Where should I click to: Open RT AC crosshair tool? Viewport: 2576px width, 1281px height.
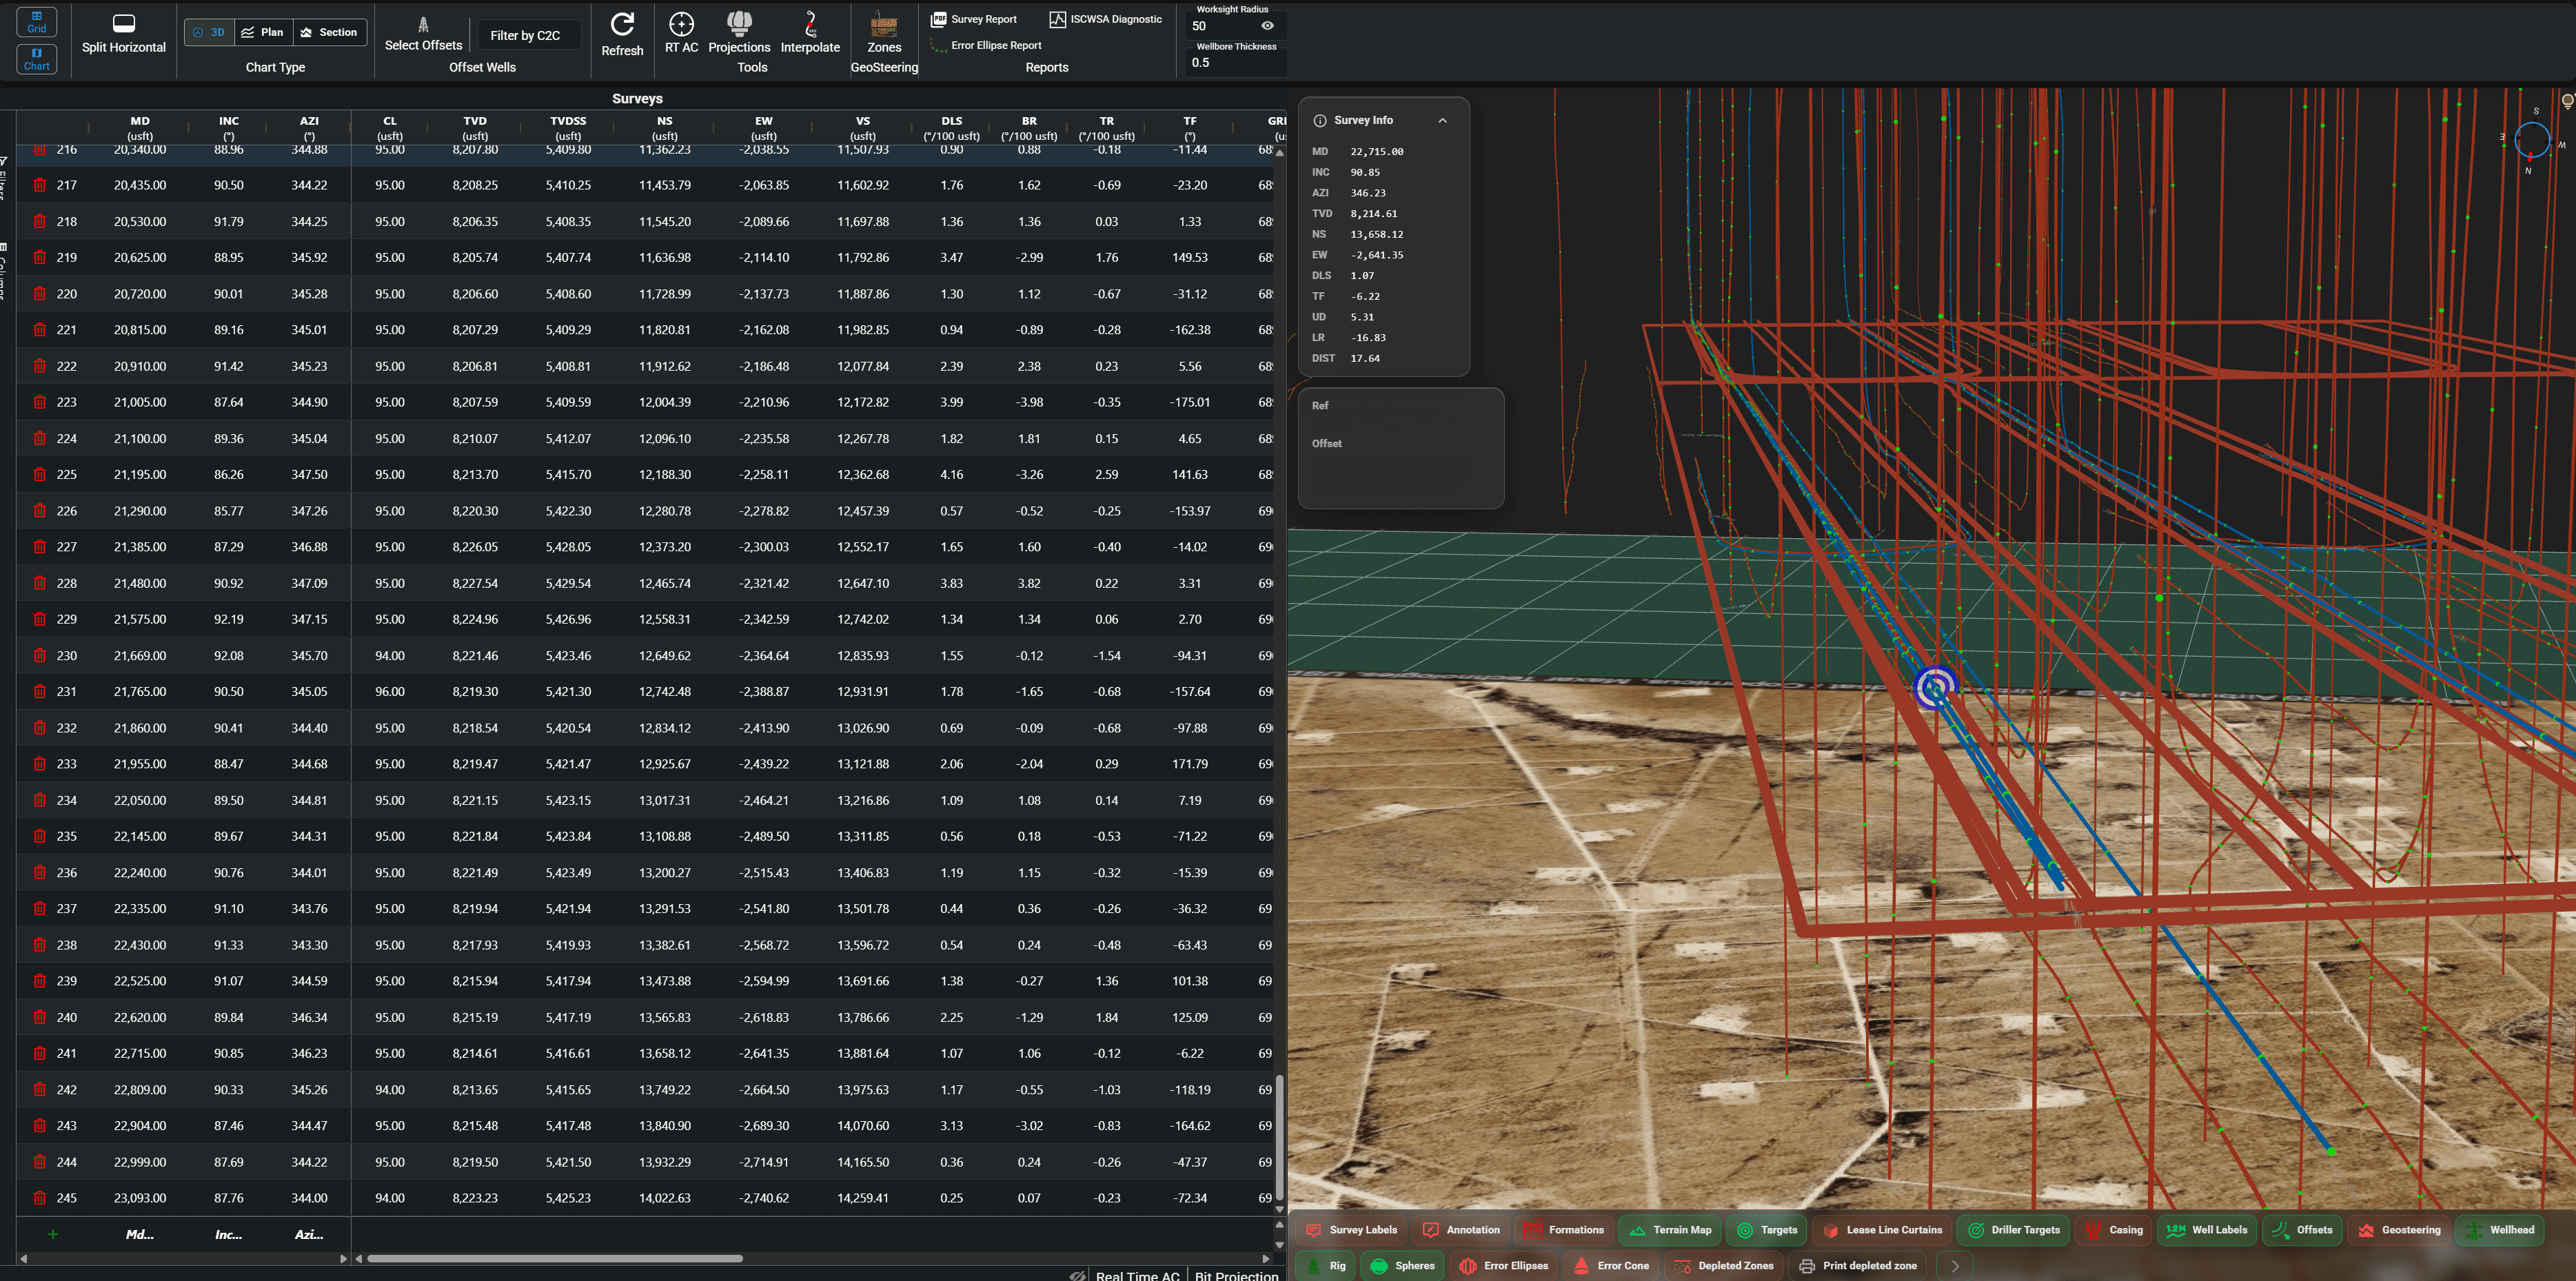coord(681,24)
